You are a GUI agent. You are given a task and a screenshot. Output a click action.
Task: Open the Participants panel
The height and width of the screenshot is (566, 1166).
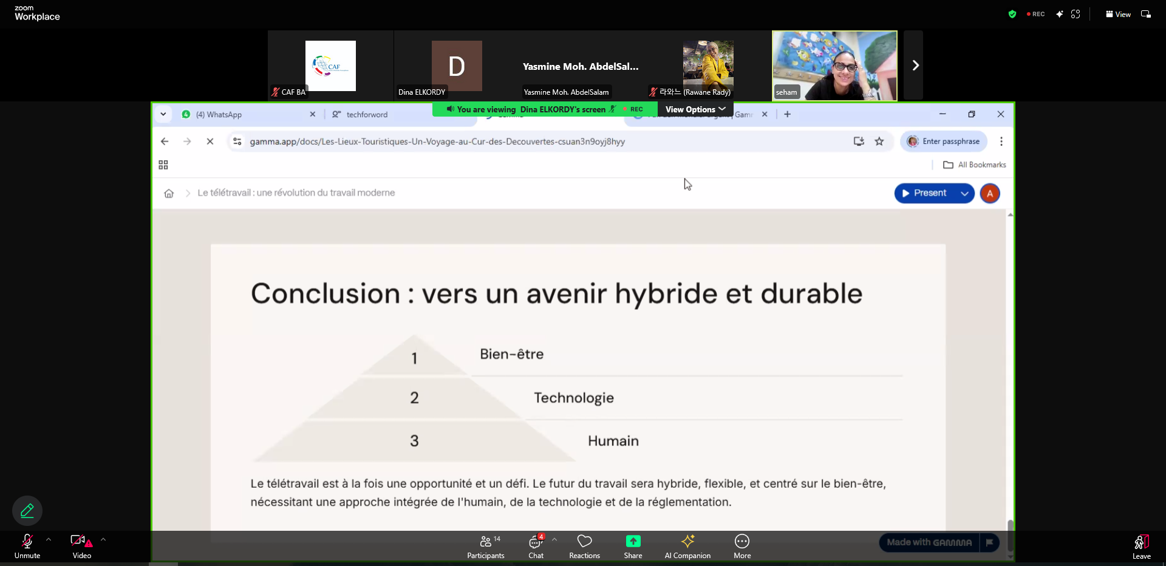(x=485, y=545)
